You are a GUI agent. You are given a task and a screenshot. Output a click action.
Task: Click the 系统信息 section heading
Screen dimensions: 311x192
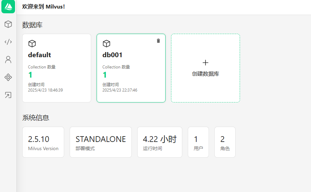point(36,118)
